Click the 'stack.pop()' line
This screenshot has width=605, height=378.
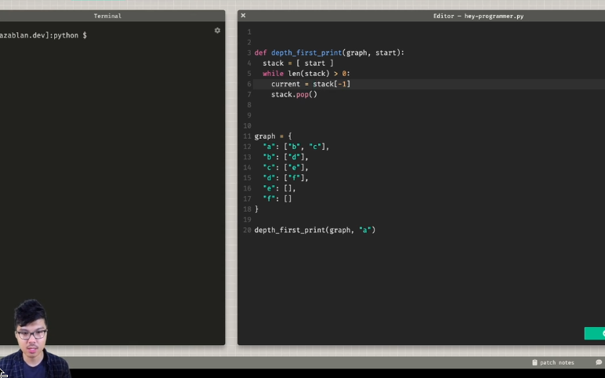[x=294, y=94]
